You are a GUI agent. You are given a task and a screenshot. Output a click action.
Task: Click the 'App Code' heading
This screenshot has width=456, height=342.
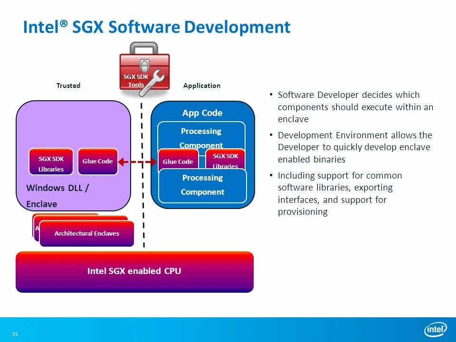(202, 113)
